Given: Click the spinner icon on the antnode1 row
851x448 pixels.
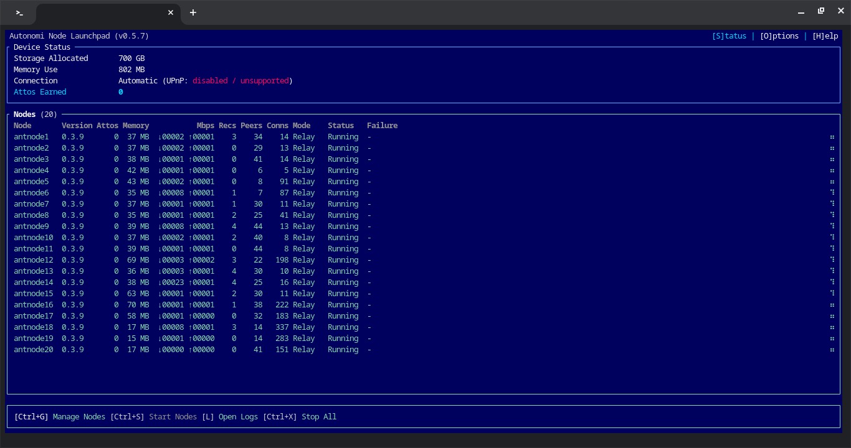Looking at the screenshot, I should pyautogui.click(x=832, y=137).
